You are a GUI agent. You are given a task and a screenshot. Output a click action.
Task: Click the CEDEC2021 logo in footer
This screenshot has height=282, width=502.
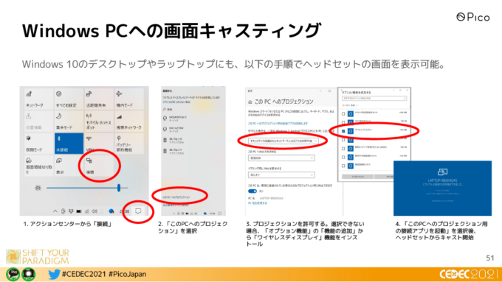(469, 274)
